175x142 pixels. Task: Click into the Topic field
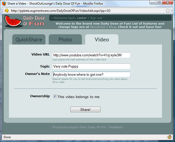[x=91, y=66]
